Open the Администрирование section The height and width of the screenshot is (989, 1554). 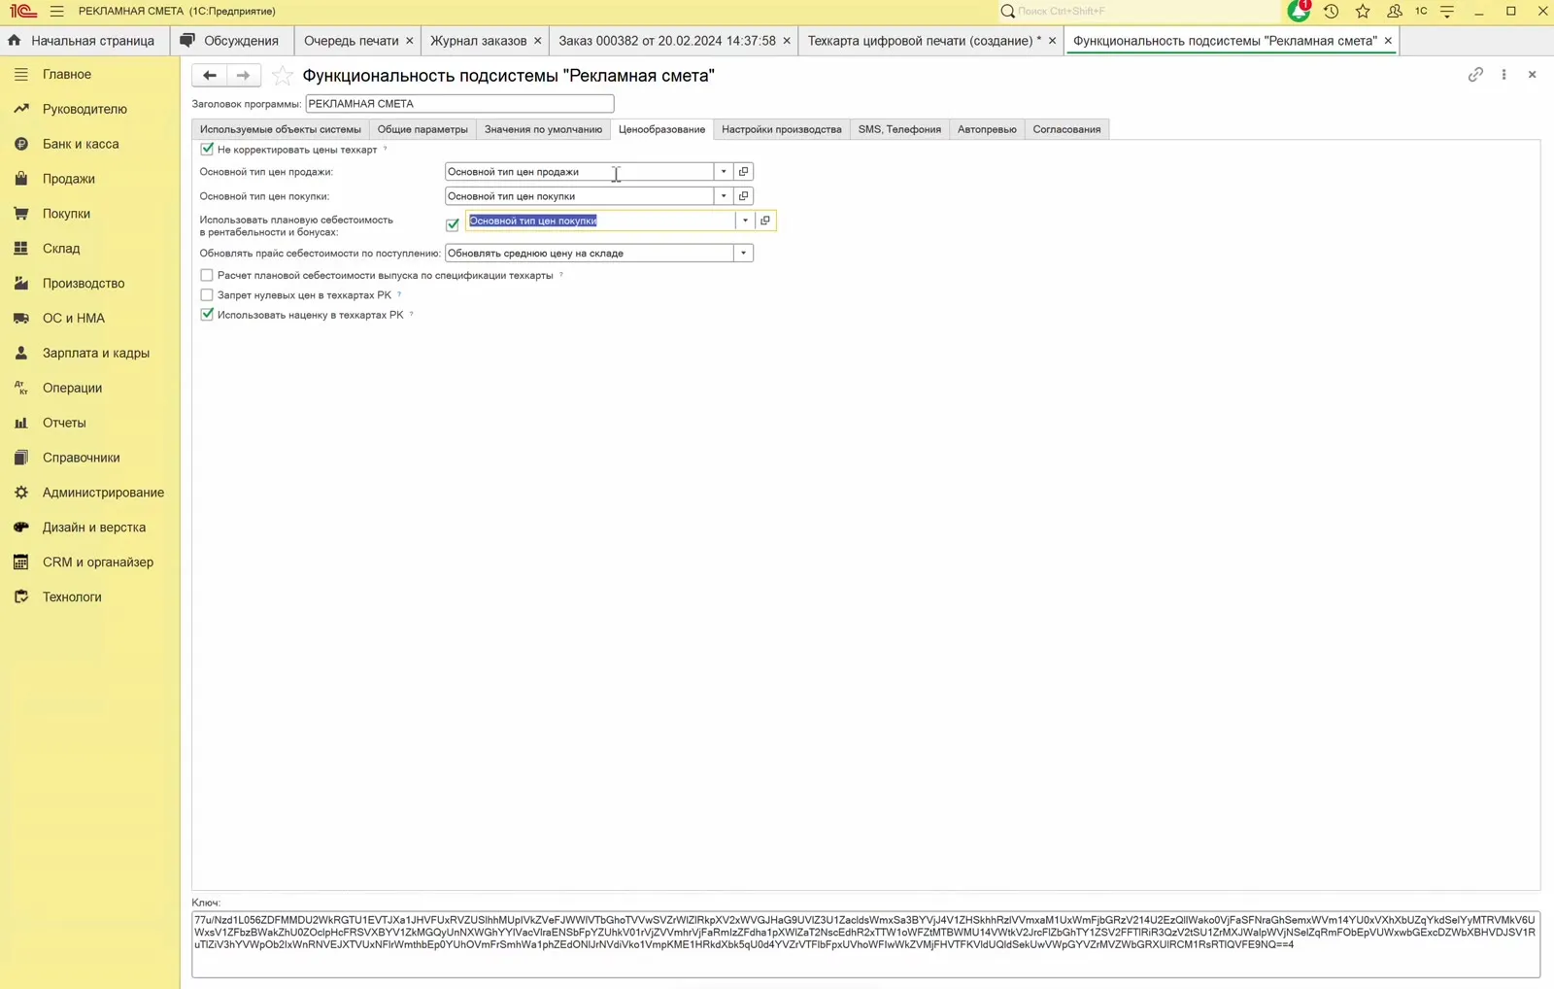coord(103,493)
